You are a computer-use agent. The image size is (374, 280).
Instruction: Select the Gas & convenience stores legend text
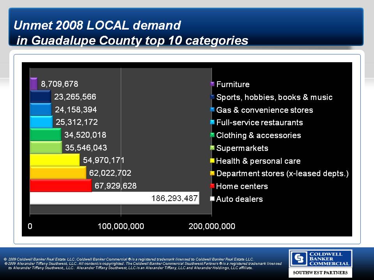[265, 110]
